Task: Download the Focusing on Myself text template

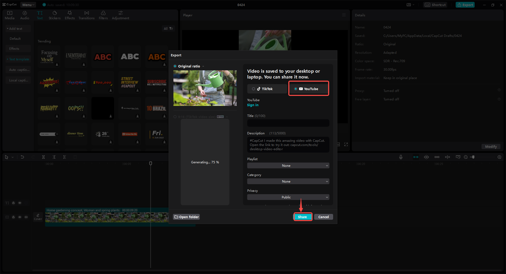Action: (57, 64)
